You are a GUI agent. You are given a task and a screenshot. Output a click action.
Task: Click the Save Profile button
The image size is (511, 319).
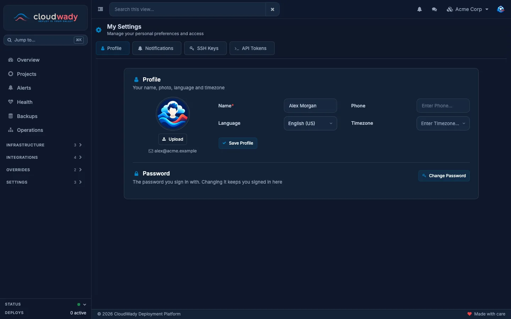[238, 143]
